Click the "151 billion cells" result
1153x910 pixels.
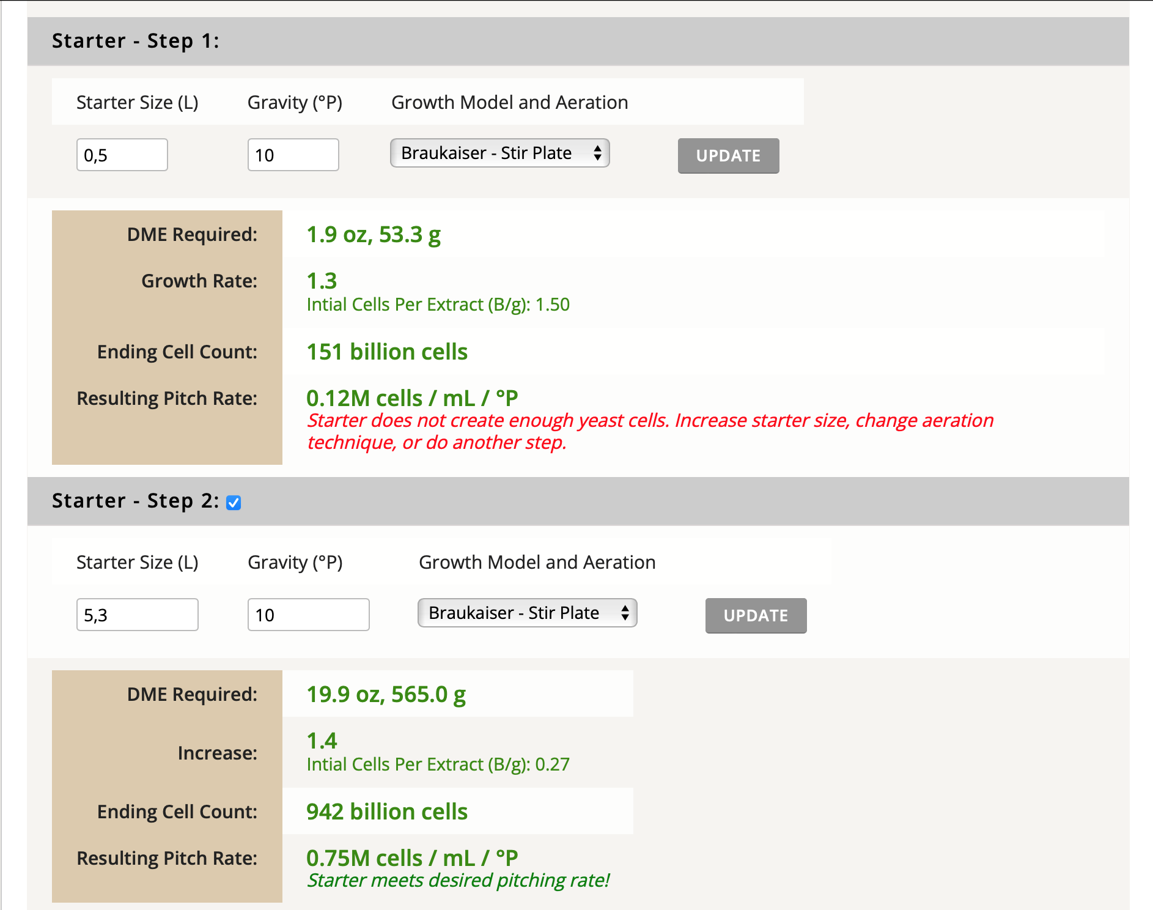[387, 352]
